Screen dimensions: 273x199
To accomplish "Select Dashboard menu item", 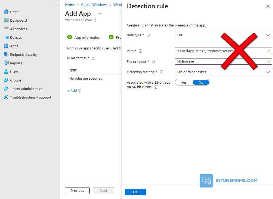I will pos(15,20).
